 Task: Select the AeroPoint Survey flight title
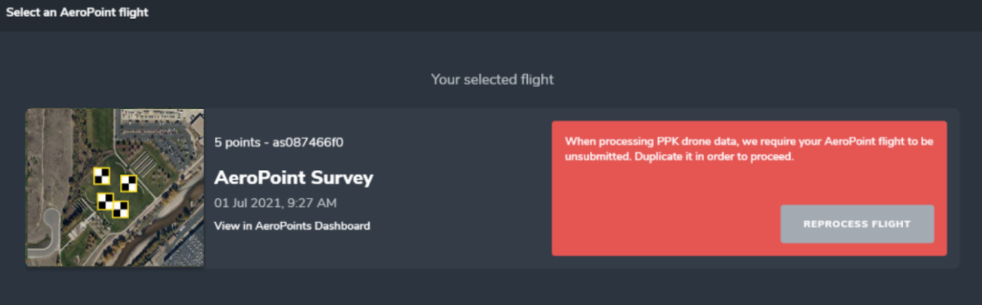point(293,178)
